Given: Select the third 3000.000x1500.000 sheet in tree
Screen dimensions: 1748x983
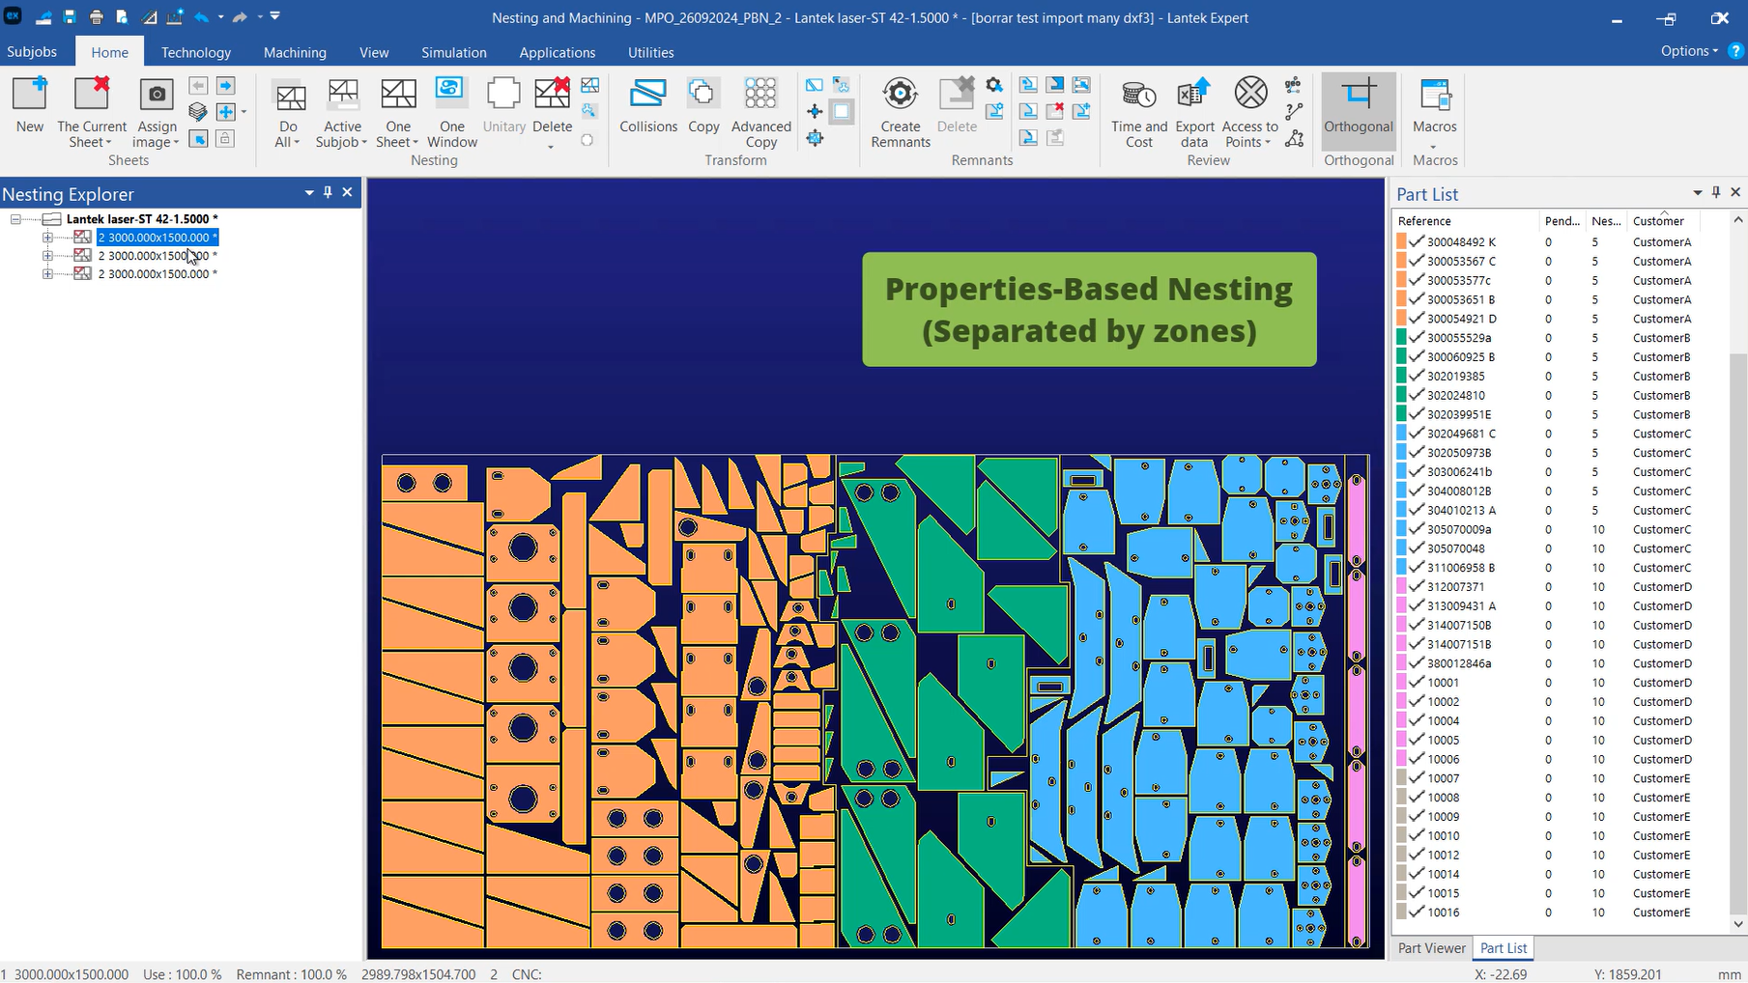Looking at the screenshot, I should coord(157,274).
